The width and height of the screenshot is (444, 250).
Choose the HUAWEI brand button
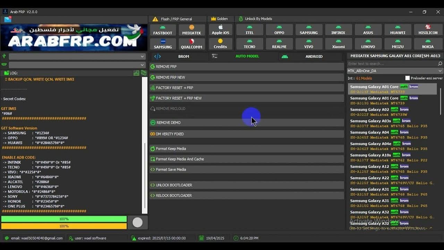[x=398, y=30]
